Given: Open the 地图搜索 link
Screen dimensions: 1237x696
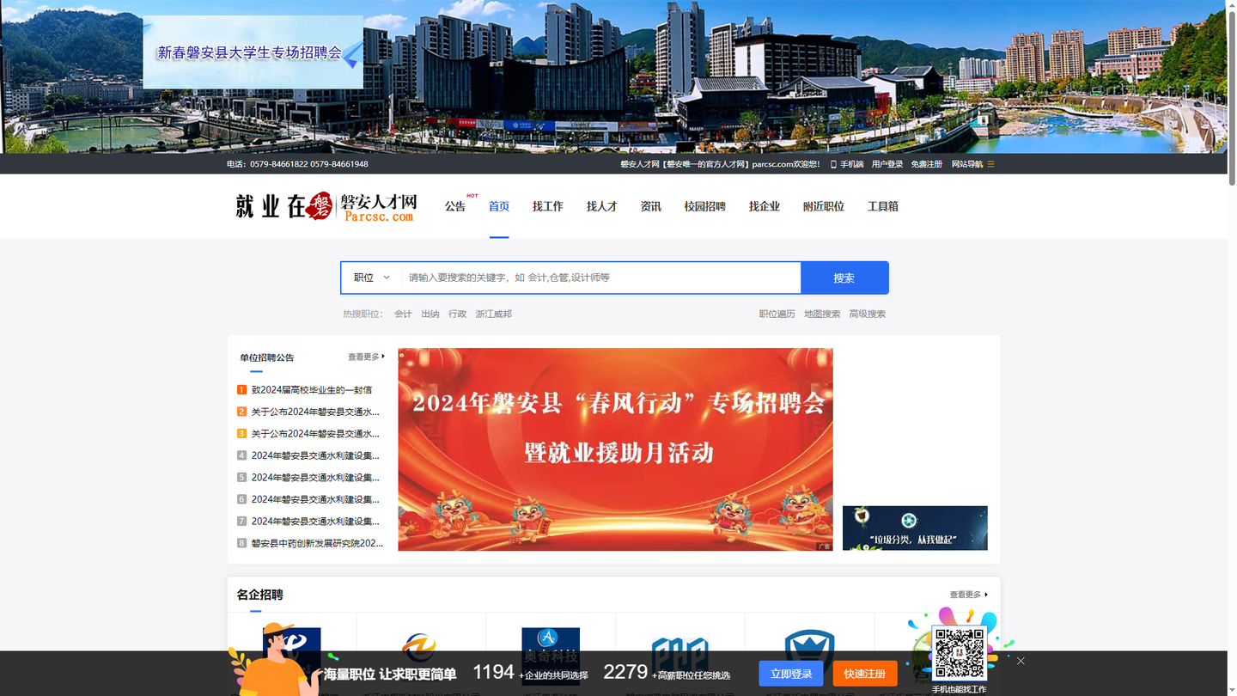Looking at the screenshot, I should [822, 314].
